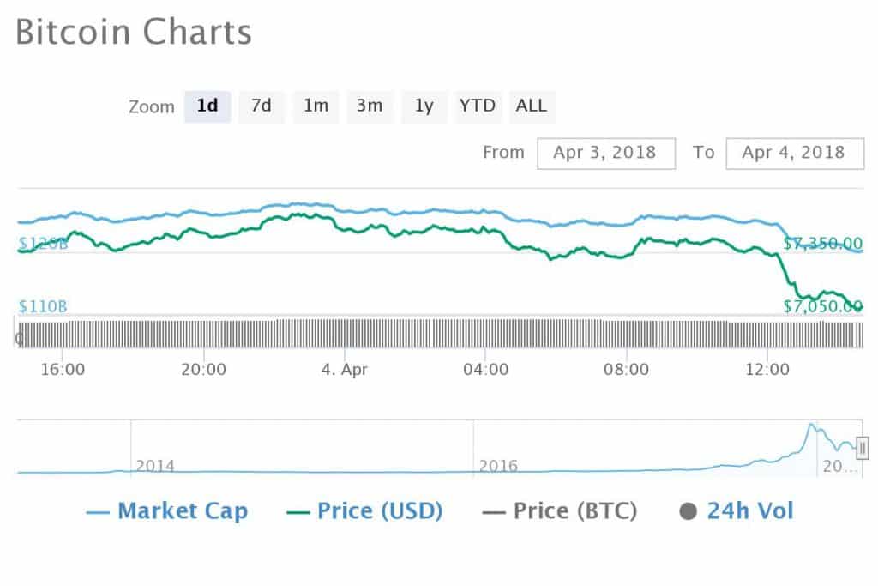Viewport: 878px width, 586px height.
Task: Show ALL time range
Action: [532, 106]
